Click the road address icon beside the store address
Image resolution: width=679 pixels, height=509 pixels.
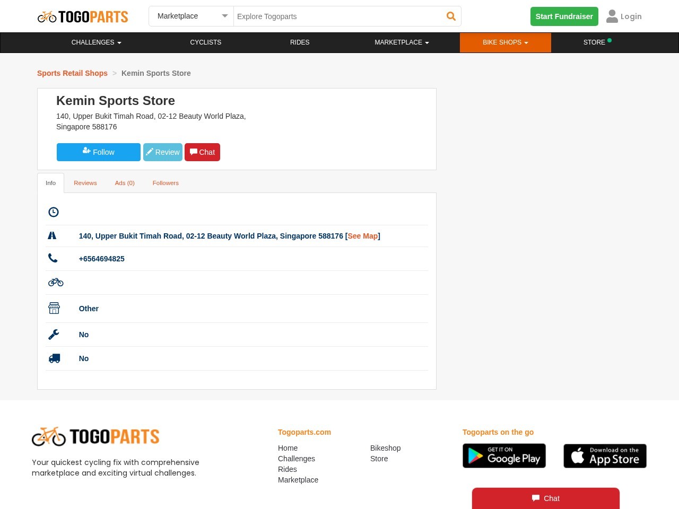coord(52,235)
